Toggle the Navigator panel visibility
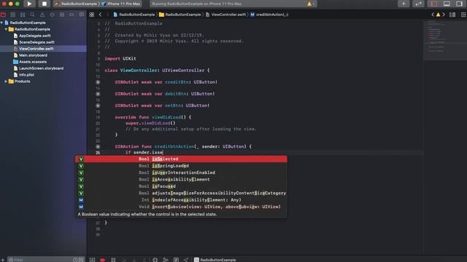Image resolution: width=467 pixels, height=262 pixels. point(434,4)
